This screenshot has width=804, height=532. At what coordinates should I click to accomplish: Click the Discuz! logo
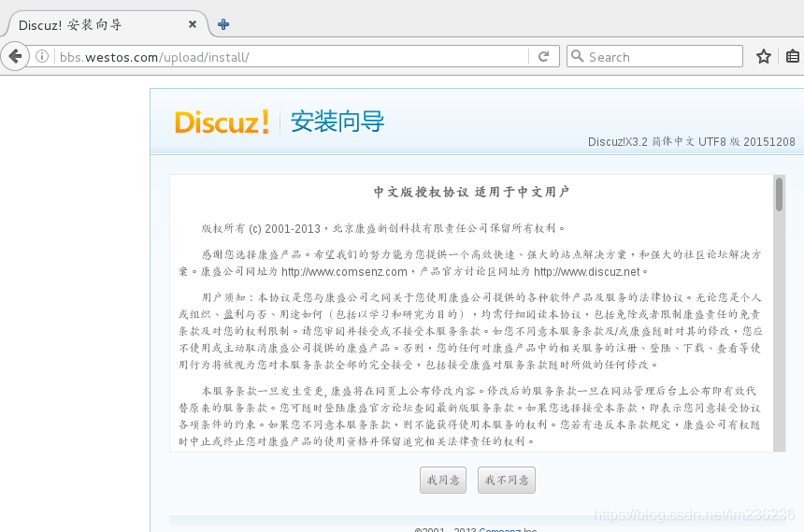point(222,122)
